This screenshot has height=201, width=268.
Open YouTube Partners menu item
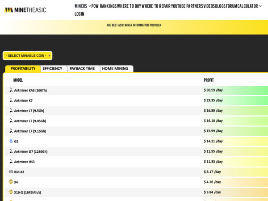[187, 6]
